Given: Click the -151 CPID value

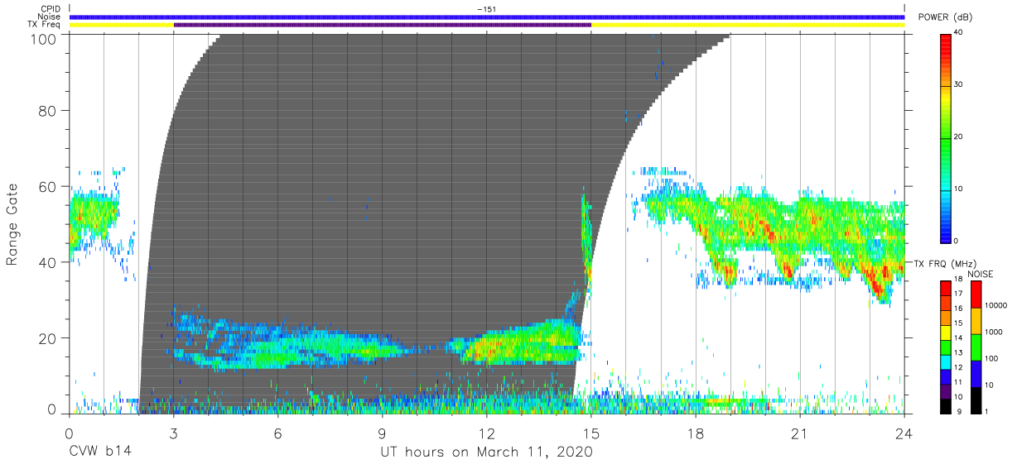Looking at the screenshot, I should 486,9.
